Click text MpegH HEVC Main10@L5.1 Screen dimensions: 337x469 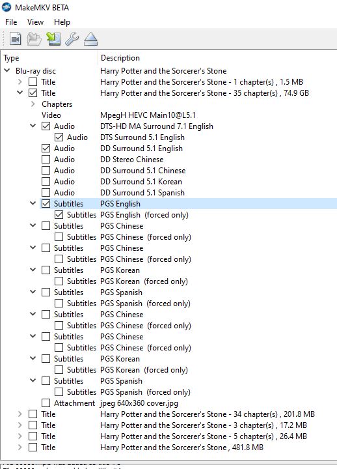pyautogui.click(x=148, y=115)
